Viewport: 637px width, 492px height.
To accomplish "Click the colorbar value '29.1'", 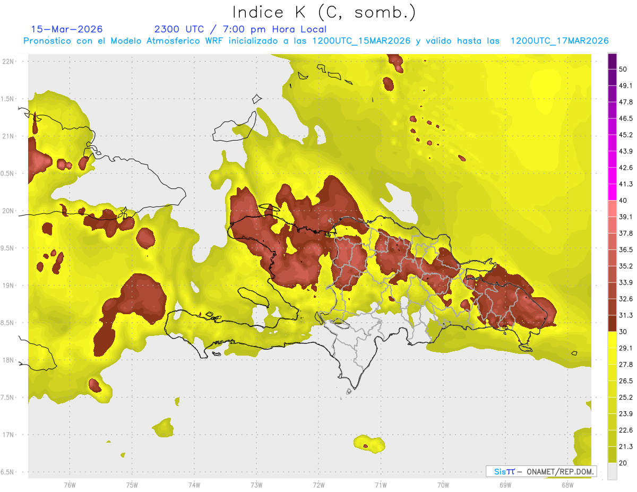I will point(626,348).
